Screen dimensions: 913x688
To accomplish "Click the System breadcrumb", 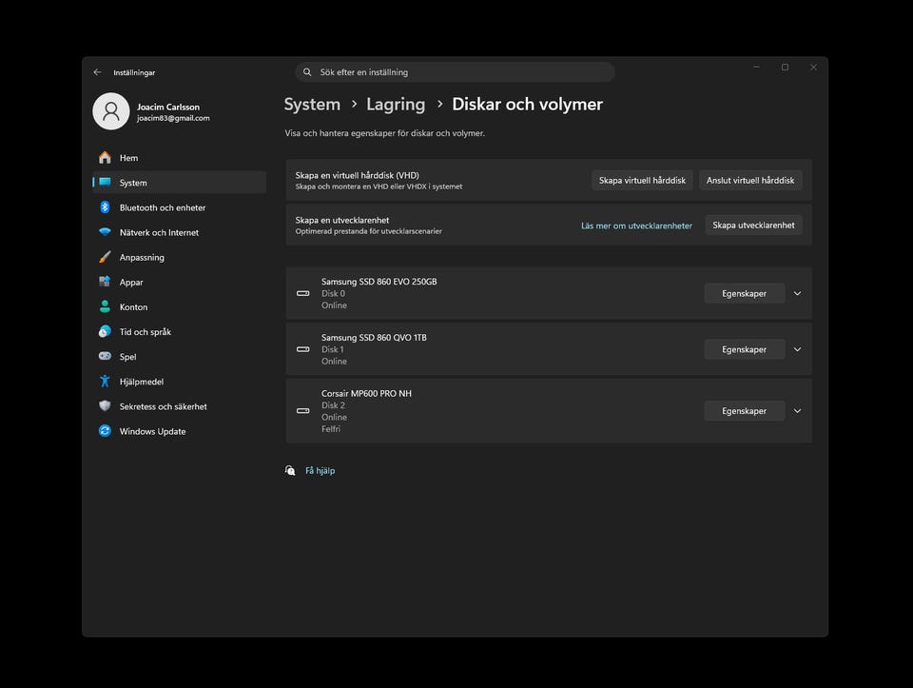I will tap(312, 105).
